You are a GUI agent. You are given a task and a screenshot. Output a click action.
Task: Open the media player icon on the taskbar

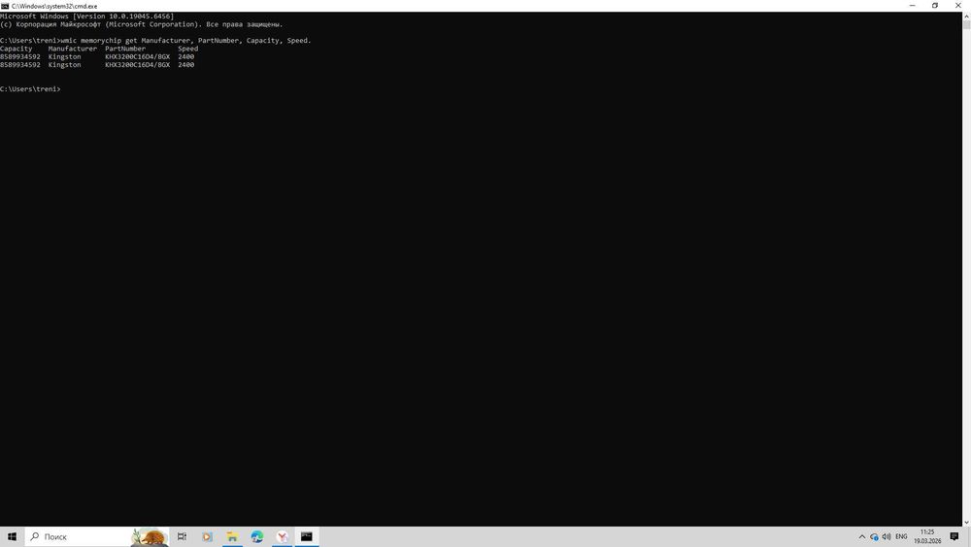[208, 536]
